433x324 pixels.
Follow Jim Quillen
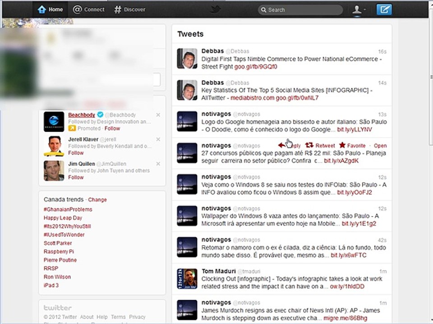click(x=76, y=177)
